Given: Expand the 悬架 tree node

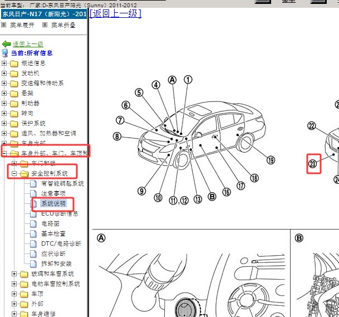Looking at the screenshot, I should tap(4, 93).
